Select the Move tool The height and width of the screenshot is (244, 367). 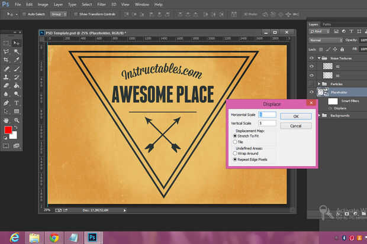pyautogui.click(x=17, y=43)
